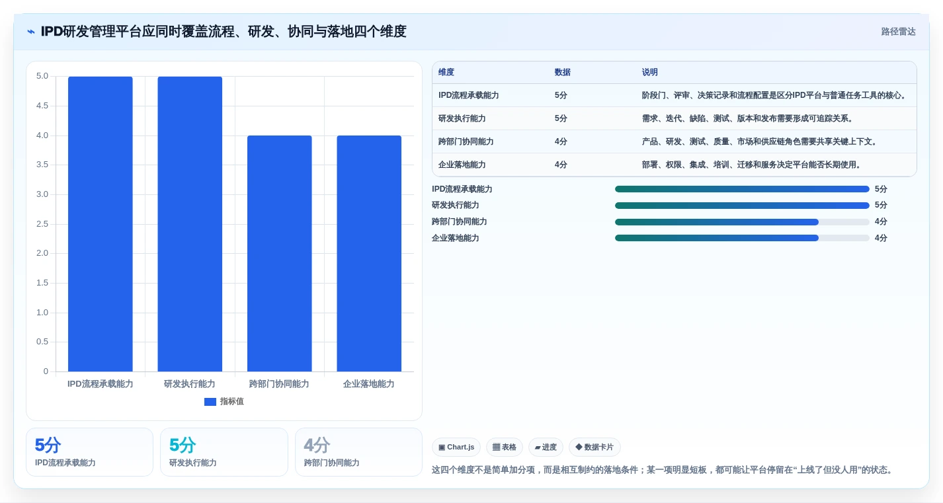The height and width of the screenshot is (503, 943).
Task: Click the IPD流程承载能力 progress bar
Action: coord(742,189)
